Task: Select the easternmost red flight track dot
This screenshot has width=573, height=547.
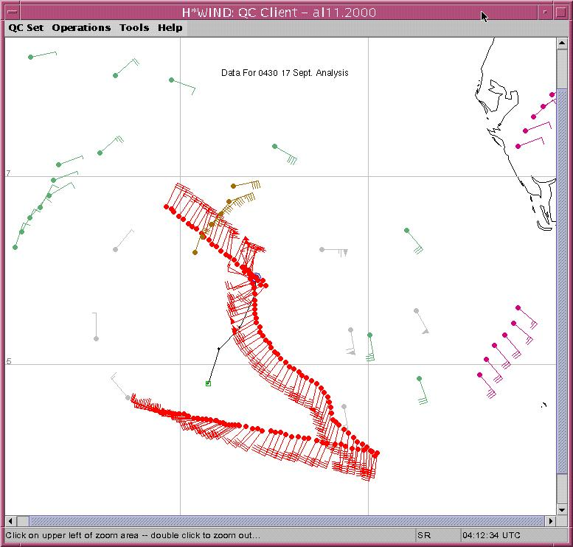Action: [x=377, y=453]
